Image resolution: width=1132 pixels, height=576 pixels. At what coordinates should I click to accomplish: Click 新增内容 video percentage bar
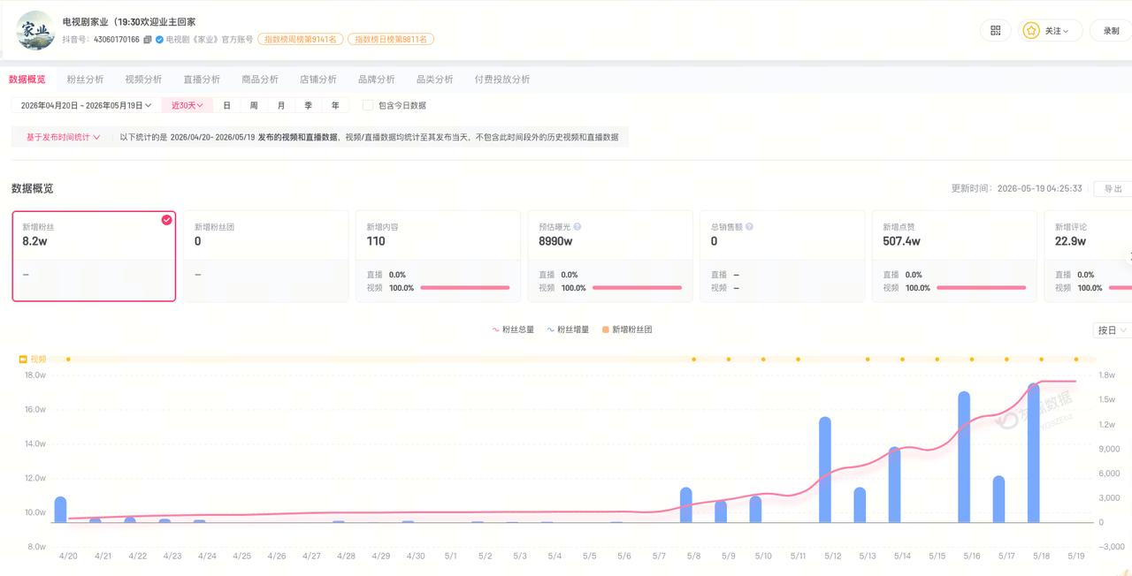click(465, 288)
